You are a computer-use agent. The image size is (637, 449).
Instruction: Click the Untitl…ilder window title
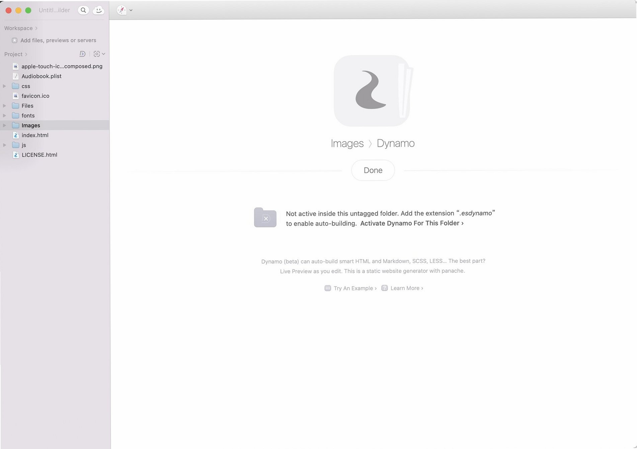pyautogui.click(x=54, y=10)
